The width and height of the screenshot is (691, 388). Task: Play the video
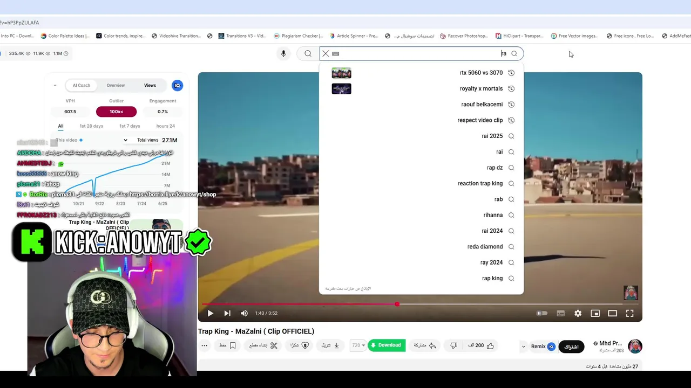pyautogui.click(x=211, y=313)
